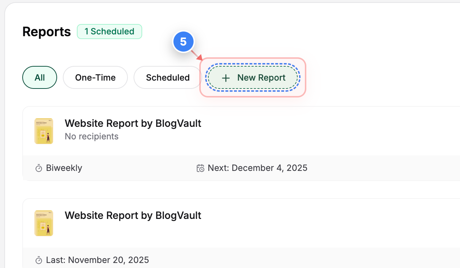
Task: Click the 1 Scheduled badge
Action: [x=109, y=32]
